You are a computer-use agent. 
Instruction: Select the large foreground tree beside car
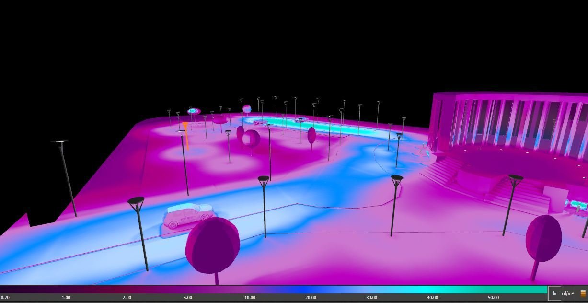(213, 245)
